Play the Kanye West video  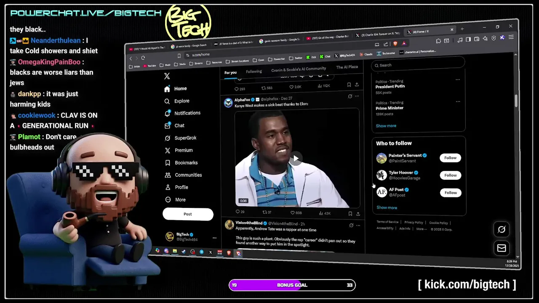[x=296, y=159]
